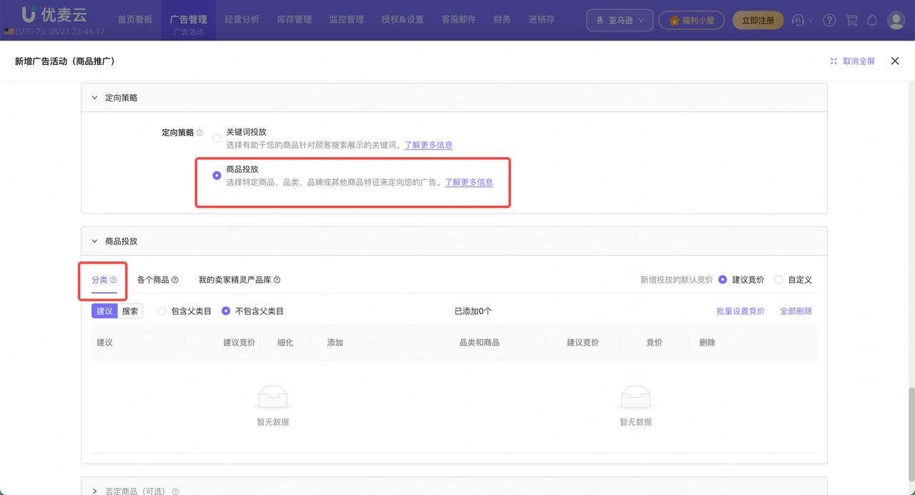Click the UTC-7 time display
Viewport: 915px width, 495px height.
click(x=59, y=31)
